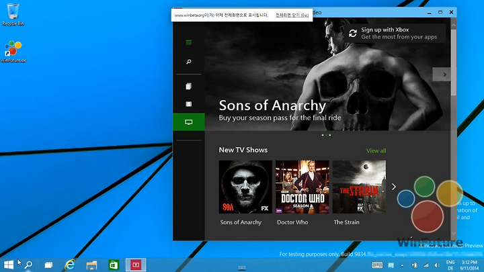Open the Windows Store taskbar icon
This screenshot has width=484, height=272.
114,265
